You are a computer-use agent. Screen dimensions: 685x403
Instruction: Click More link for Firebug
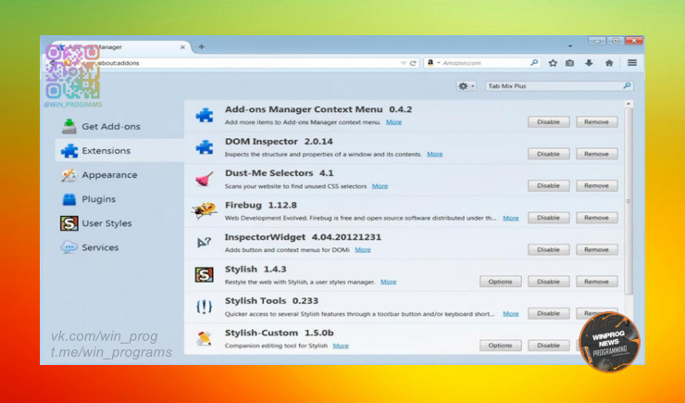point(511,218)
